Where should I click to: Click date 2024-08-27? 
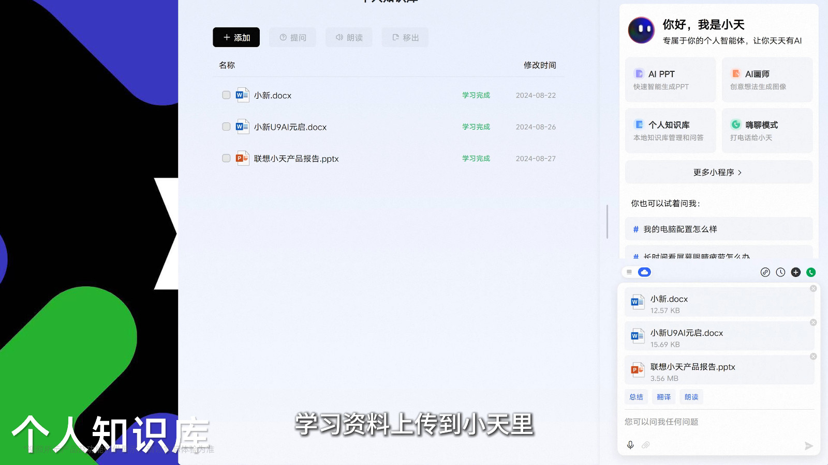tap(536, 159)
